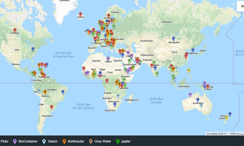
Task: Click the Japan map label
Action: point(203,50)
